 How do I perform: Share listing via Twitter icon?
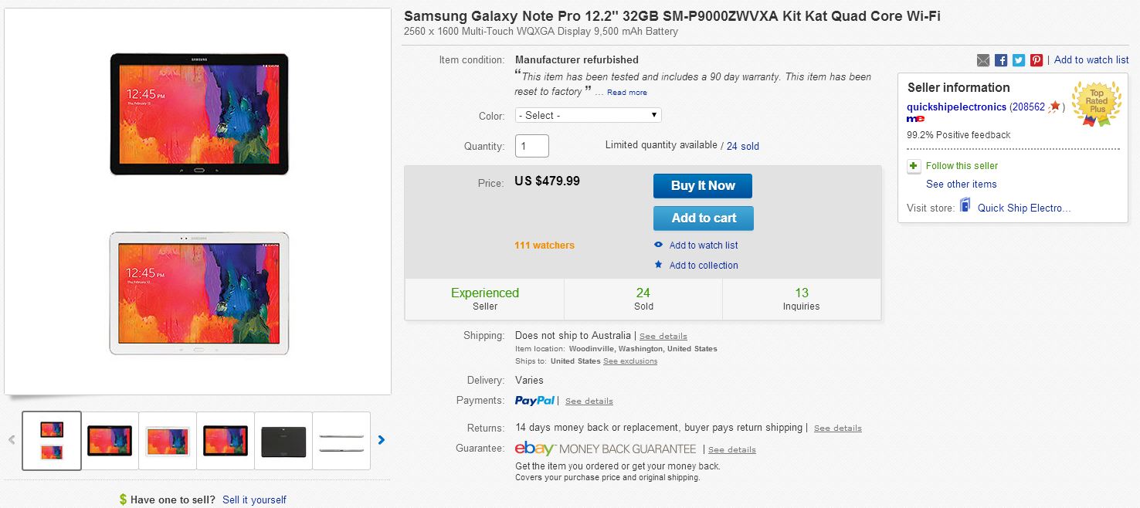1019,60
